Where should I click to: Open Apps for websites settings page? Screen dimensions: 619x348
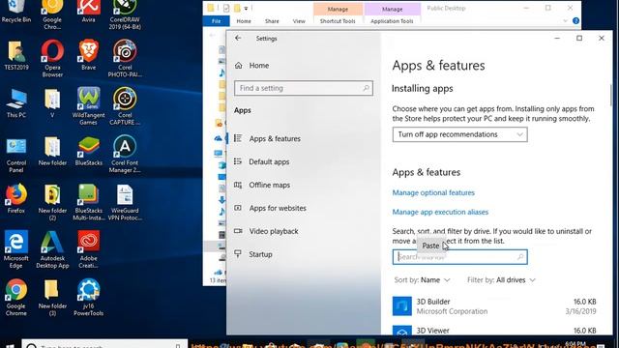[x=278, y=208]
